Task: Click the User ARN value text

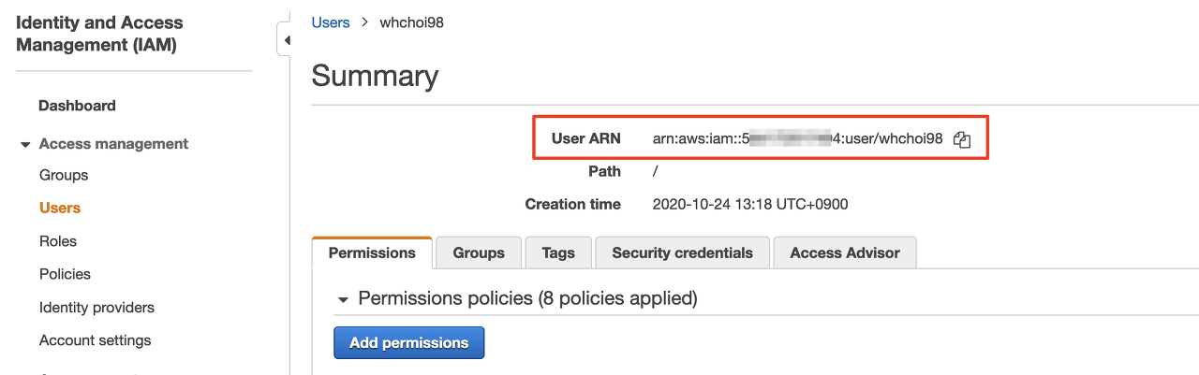Action: point(798,138)
